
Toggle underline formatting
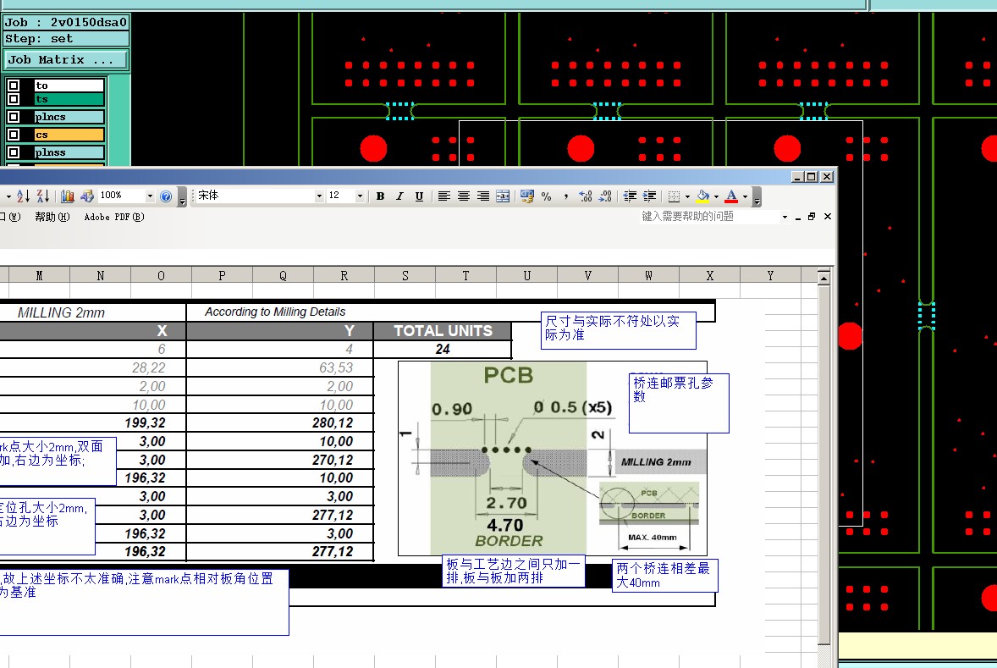click(419, 196)
